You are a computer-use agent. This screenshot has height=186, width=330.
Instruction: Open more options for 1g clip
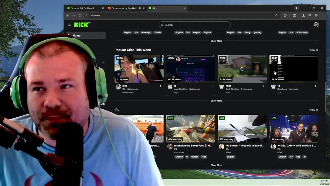point(315,86)
